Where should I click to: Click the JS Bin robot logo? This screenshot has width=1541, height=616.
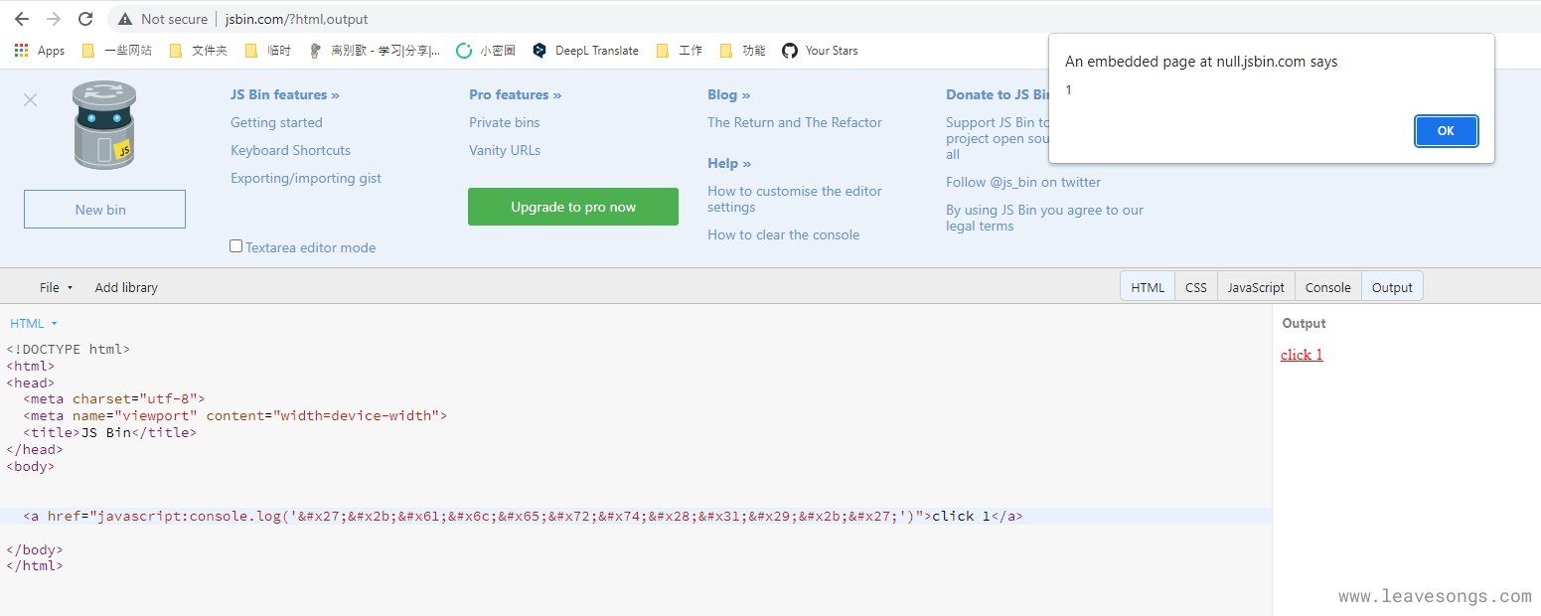click(104, 126)
